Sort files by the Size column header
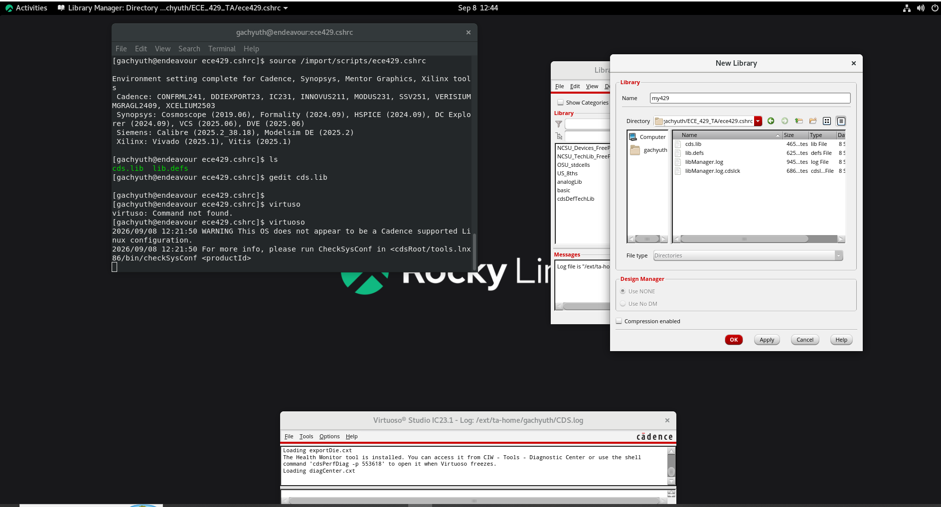The height and width of the screenshot is (507, 941). click(x=795, y=135)
